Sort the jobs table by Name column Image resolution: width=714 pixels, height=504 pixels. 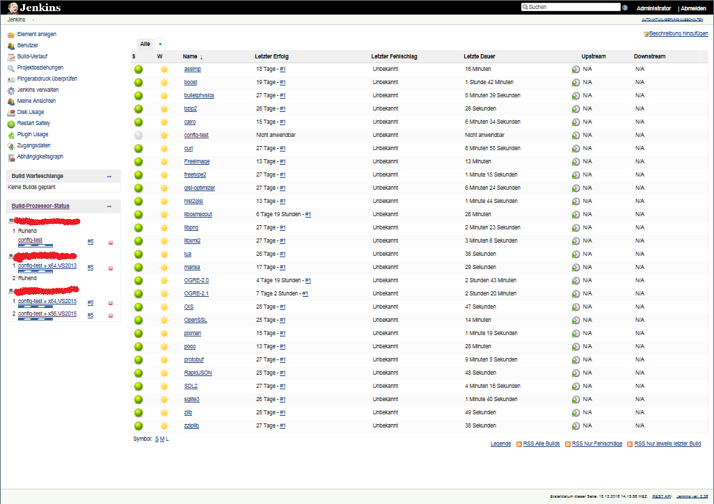[x=190, y=56]
